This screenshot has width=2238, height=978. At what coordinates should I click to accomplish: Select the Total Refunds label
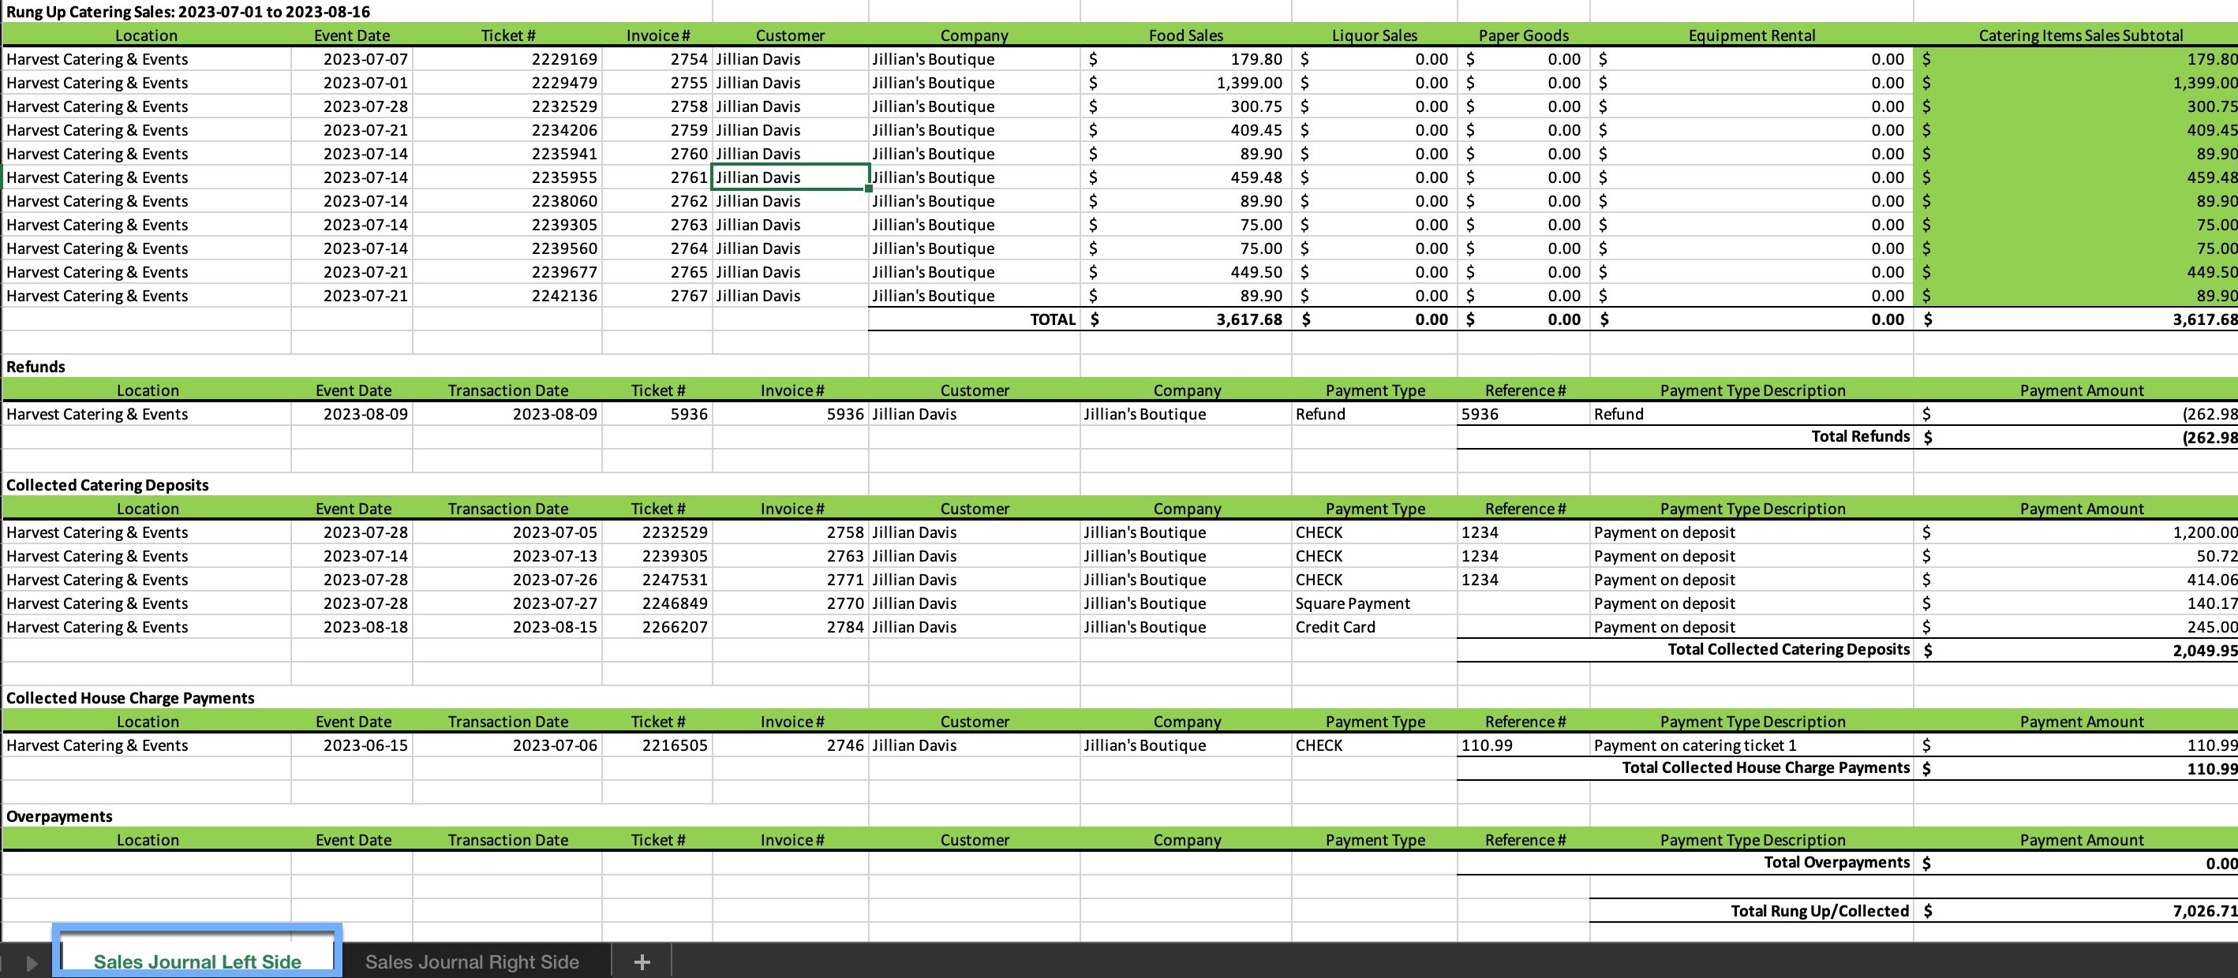1860,436
